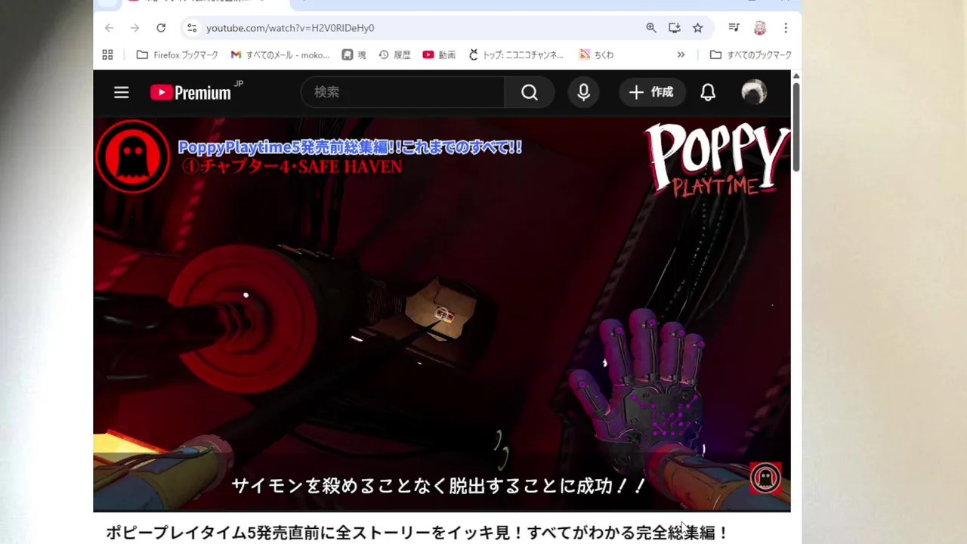Open the YouTube account avatar menu
Screen dimensions: 967x544
(x=754, y=92)
